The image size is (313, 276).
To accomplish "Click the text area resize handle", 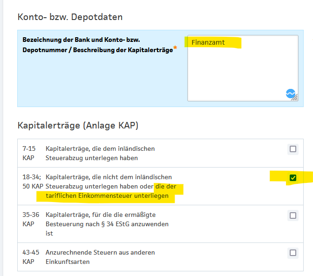I will [x=295, y=98].
